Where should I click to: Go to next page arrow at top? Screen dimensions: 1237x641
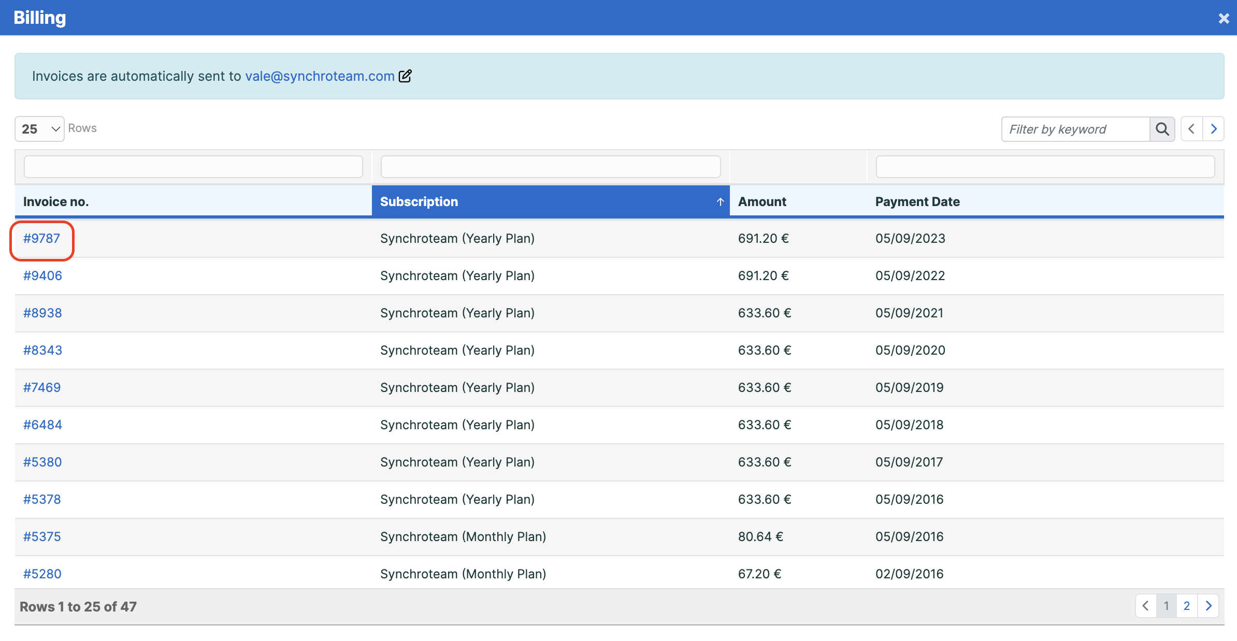tap(1214, 129)
